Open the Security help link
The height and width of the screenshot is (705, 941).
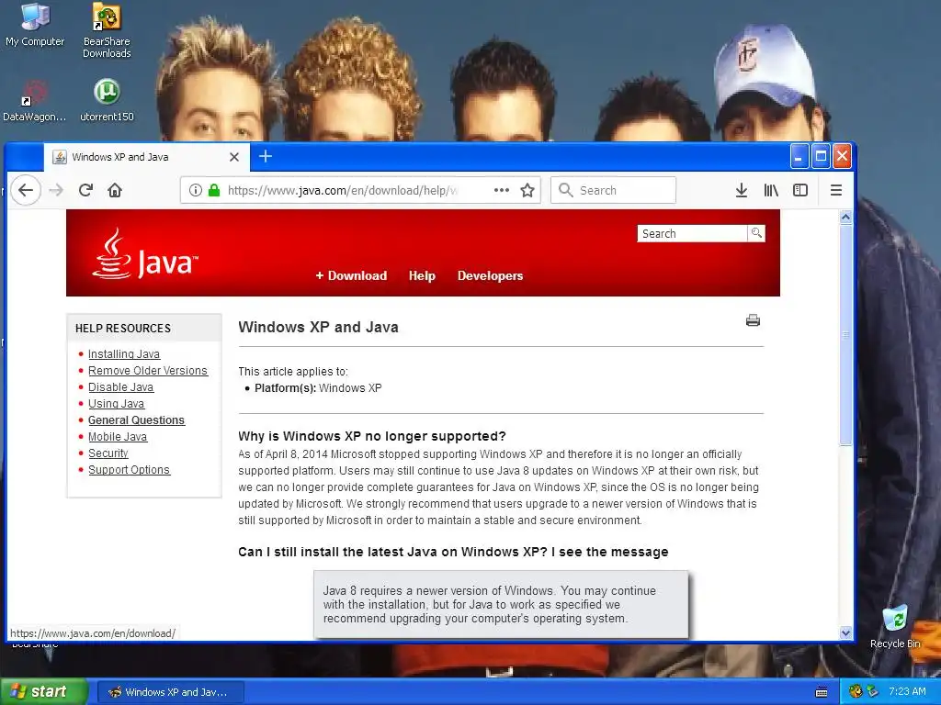(x=108, y=453)
